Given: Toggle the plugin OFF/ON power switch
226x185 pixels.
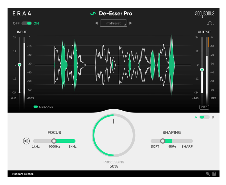Looking at the screenshot, I should point(26,23).
